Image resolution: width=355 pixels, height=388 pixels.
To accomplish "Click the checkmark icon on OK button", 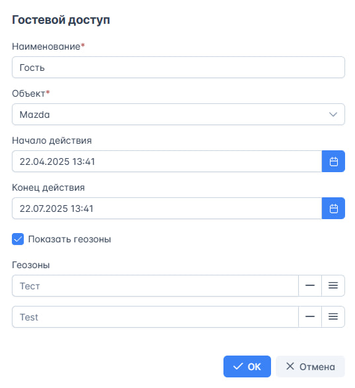I will click(238, 366).
